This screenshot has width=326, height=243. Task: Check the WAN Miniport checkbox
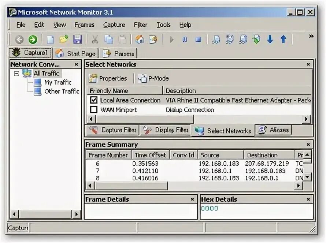tap(94, 109)
